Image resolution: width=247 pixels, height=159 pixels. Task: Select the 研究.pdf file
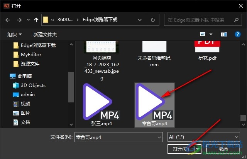(207, 51)
